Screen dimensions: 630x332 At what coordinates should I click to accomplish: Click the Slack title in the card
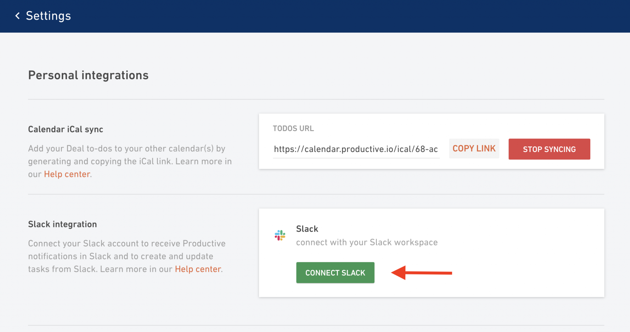tap(307, 229)
